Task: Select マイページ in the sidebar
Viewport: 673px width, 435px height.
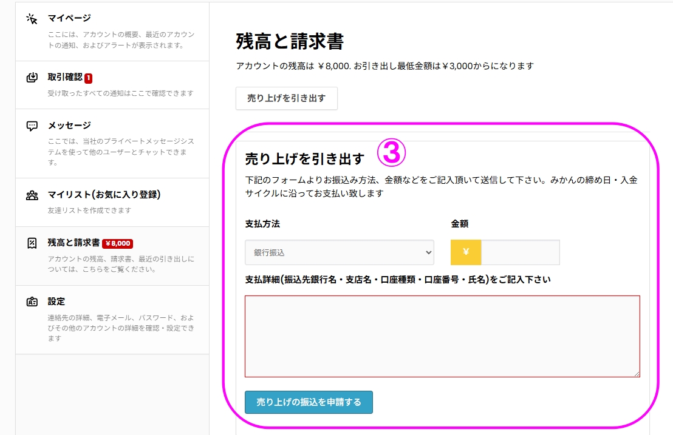Action: pyautogui.click(x=70, y=17)
